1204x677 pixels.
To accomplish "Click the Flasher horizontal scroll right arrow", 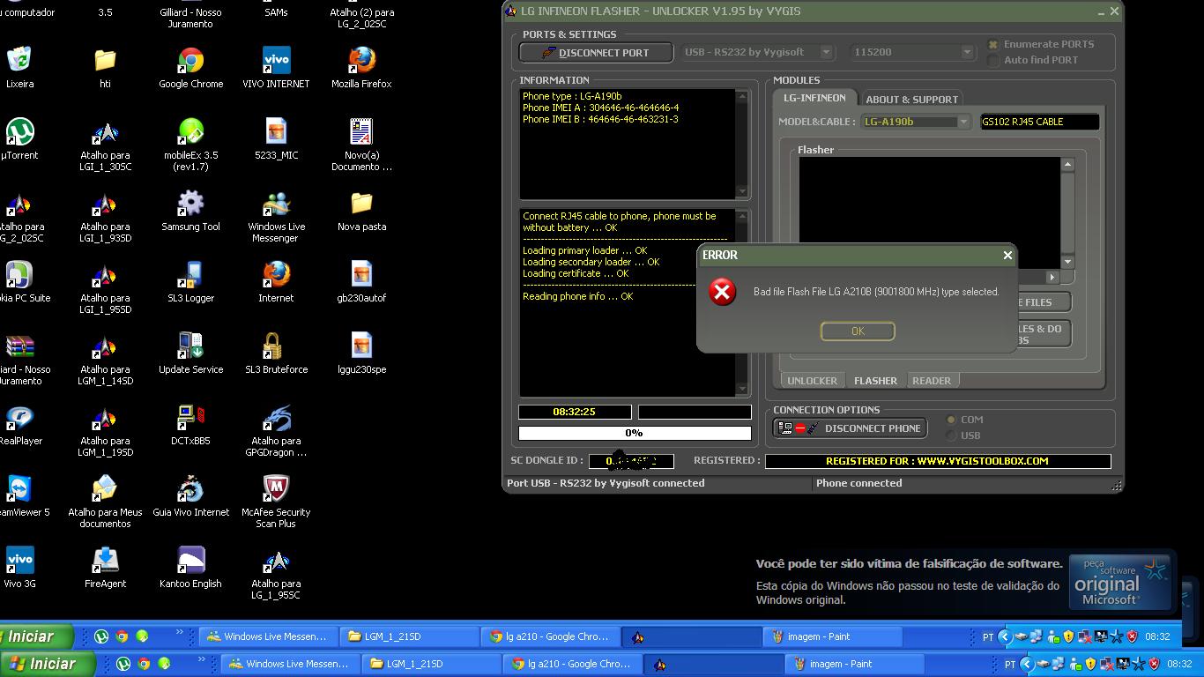I will point(1052,277).
